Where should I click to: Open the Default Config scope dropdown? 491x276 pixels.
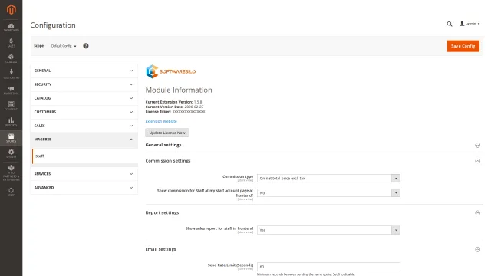coord(64,46)
